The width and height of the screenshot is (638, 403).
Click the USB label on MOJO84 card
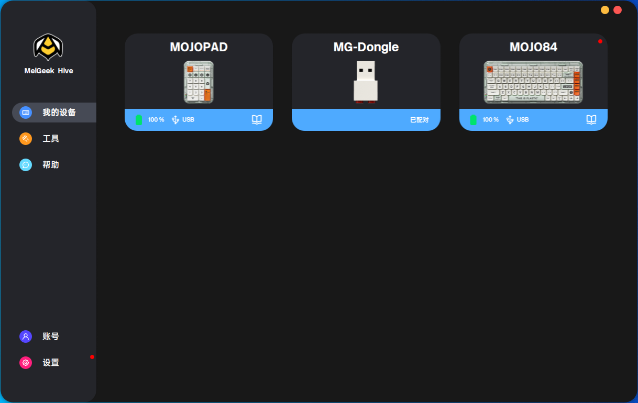[x=523, y=120]
